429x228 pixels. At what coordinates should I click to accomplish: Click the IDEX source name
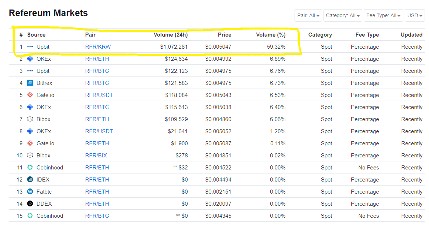pos(43,180)
